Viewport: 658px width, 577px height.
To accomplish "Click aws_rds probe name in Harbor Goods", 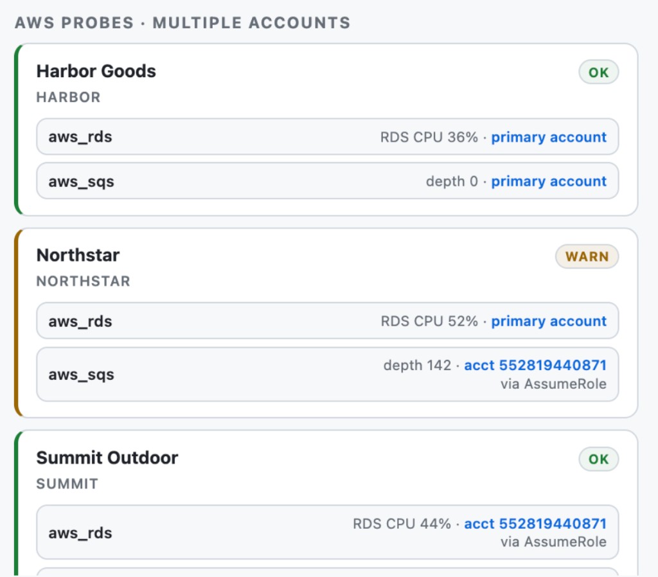I will coord(80,137).
